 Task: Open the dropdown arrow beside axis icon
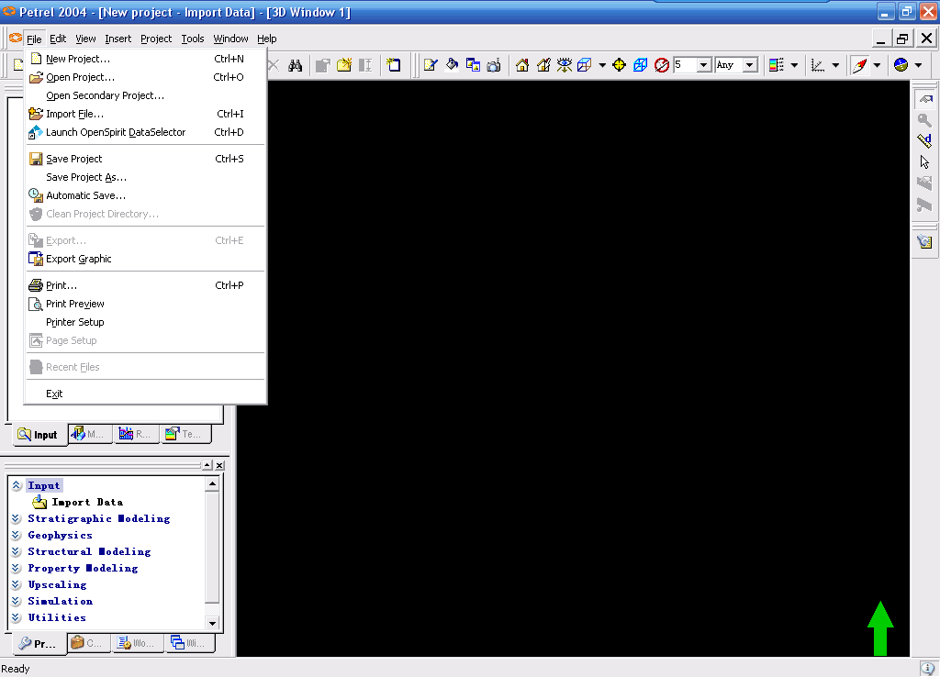835,65
